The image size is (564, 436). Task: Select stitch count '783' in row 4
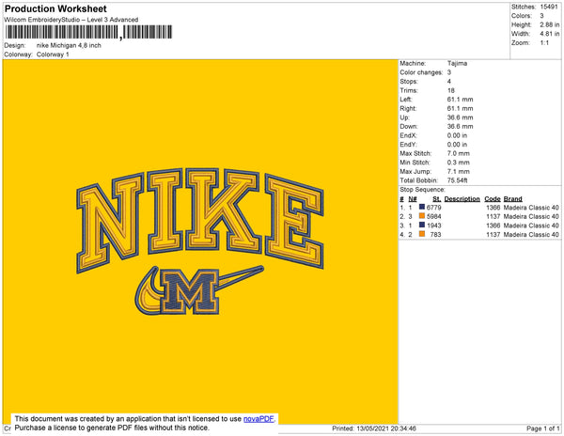click(435, 234)
